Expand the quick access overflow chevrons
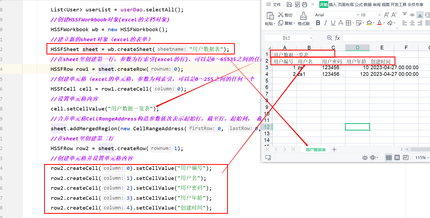The image size is (430, 218). coord(313,4)
